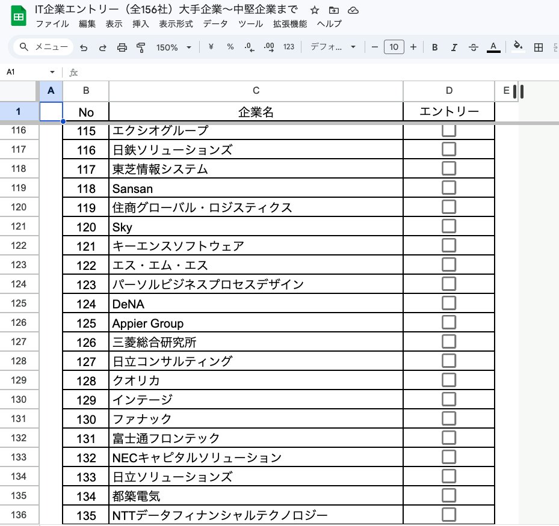The height and width of the screenshot is (526, 559).
Task: Select cell containing NECキャピタルソリューション
Action: coord(256,457)
